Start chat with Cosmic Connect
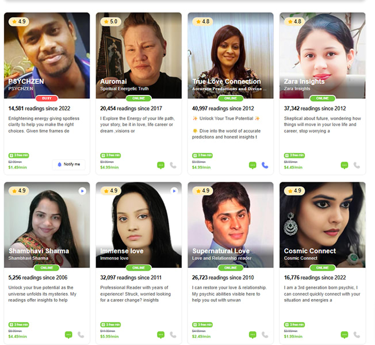 345,335
